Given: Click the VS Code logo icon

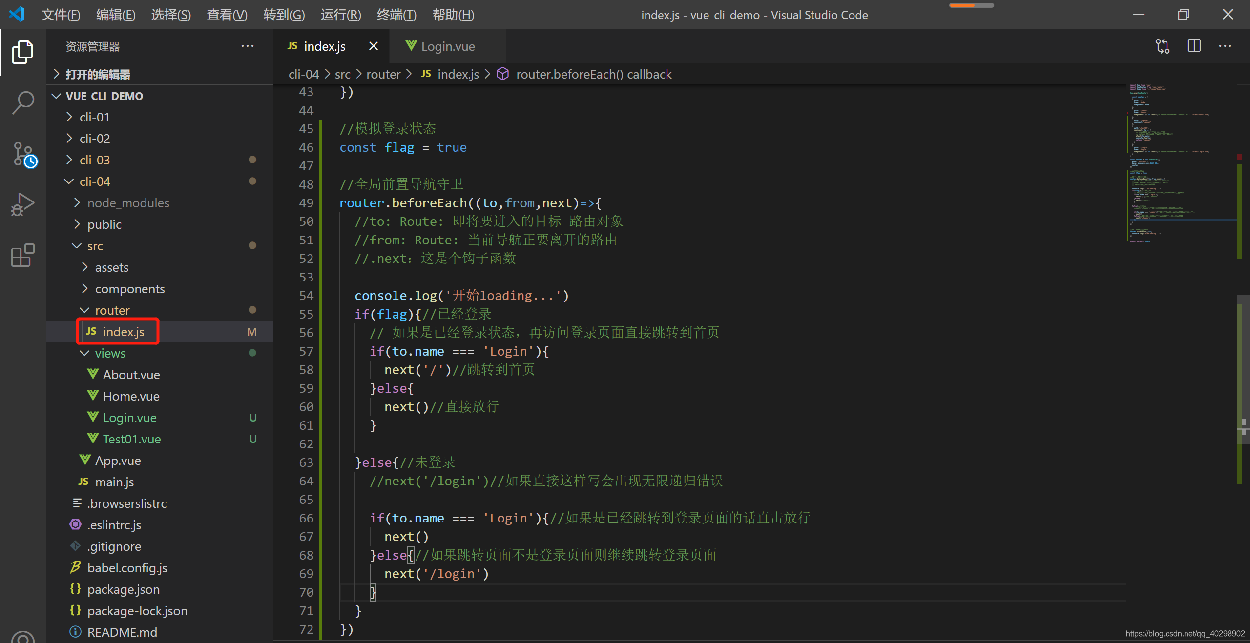Looking at the screenshot, I should tap(17, 14).
